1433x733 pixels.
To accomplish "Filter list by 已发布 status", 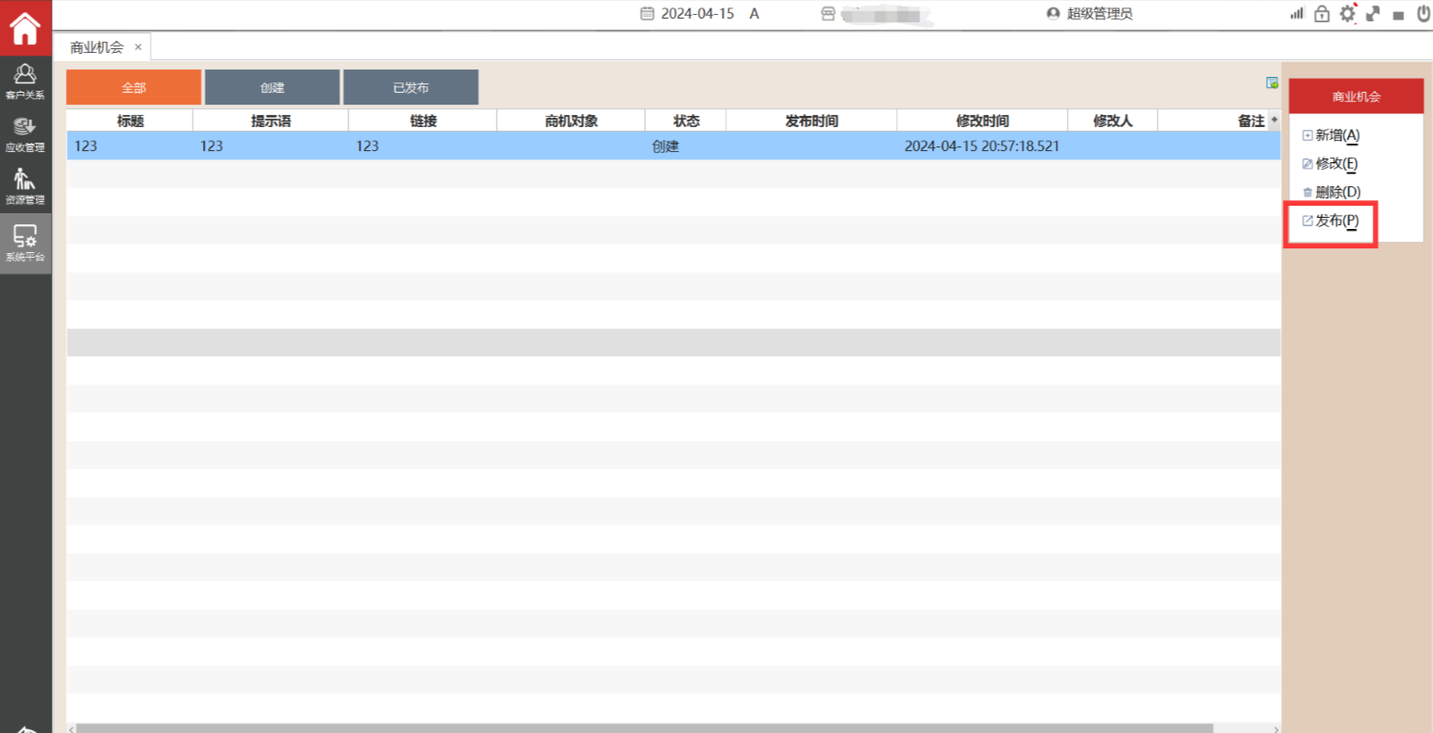I will 411,87.
